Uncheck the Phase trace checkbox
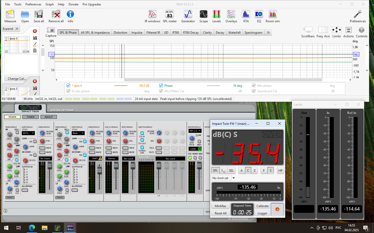The height and width of the screenshot is (233, 374). point(161,85)
